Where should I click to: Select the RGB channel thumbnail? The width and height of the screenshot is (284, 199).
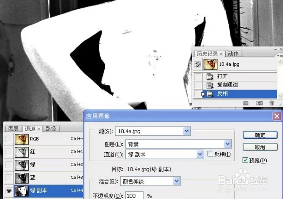pyautogui.click(x=22, y=139)
